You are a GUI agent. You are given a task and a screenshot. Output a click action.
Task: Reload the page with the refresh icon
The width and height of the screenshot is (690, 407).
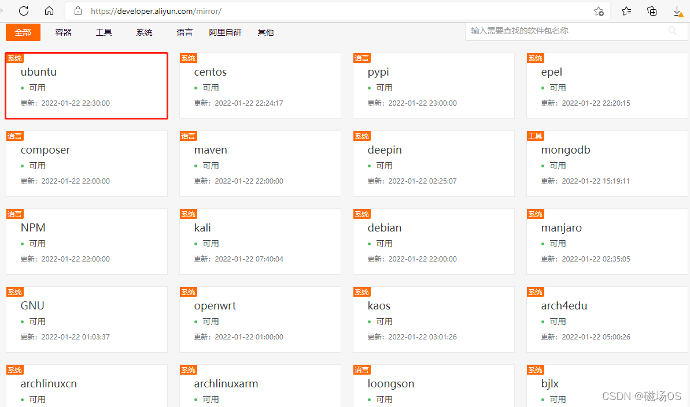coord(24,11)
